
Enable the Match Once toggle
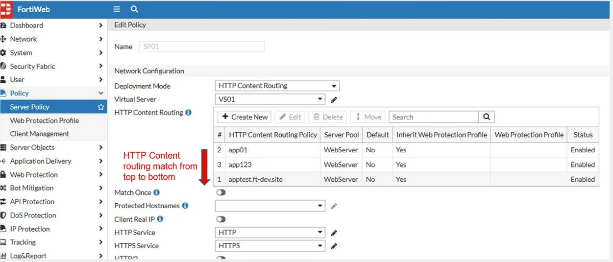[x=221, y=192]
